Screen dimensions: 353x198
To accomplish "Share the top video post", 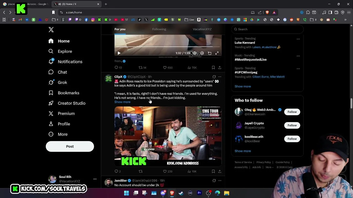I will pos(220,67).
